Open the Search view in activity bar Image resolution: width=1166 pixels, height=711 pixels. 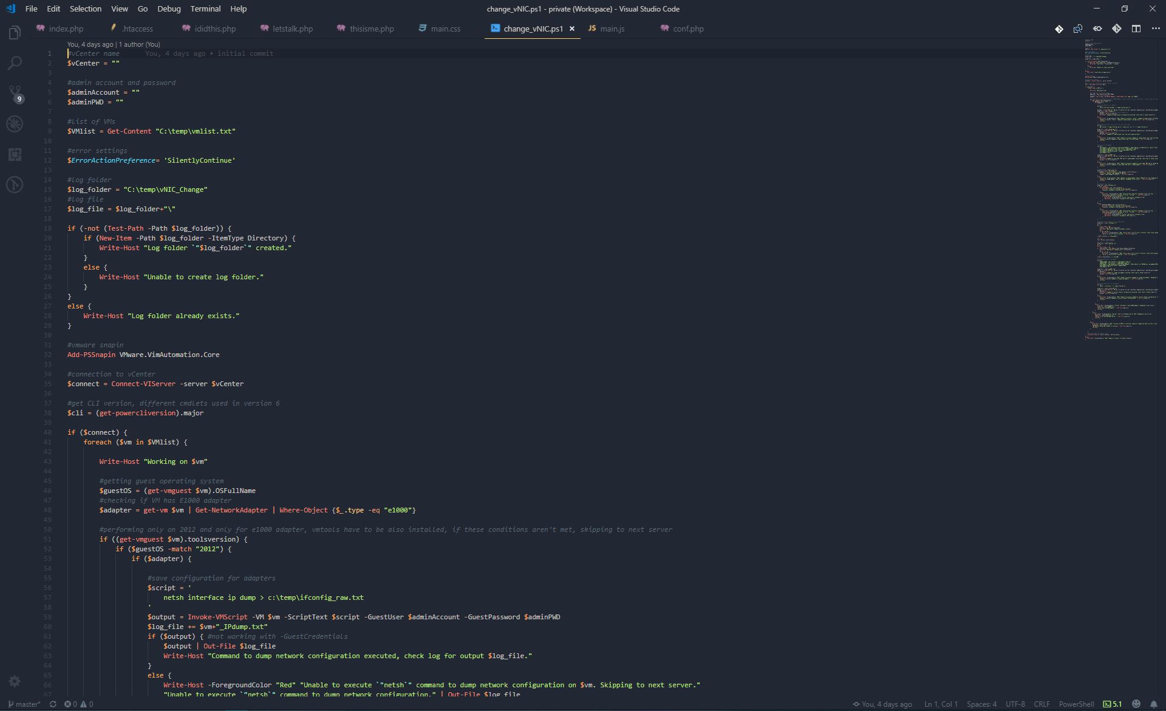[15, 63]
